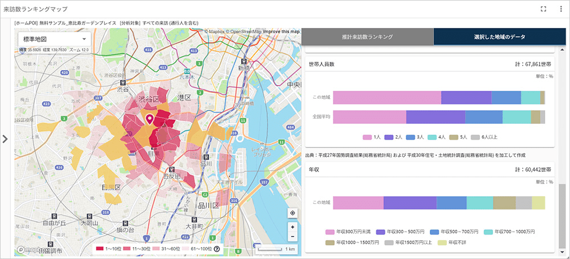Switch to 推計来訪数ランキング tab
The height and width of the screenshot is (259, 570).
pos(367,37)
